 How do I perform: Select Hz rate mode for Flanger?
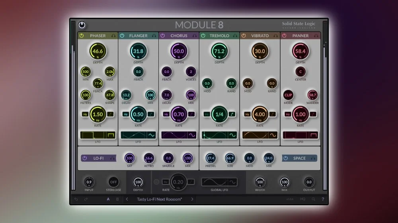click(x=126, y=114)
